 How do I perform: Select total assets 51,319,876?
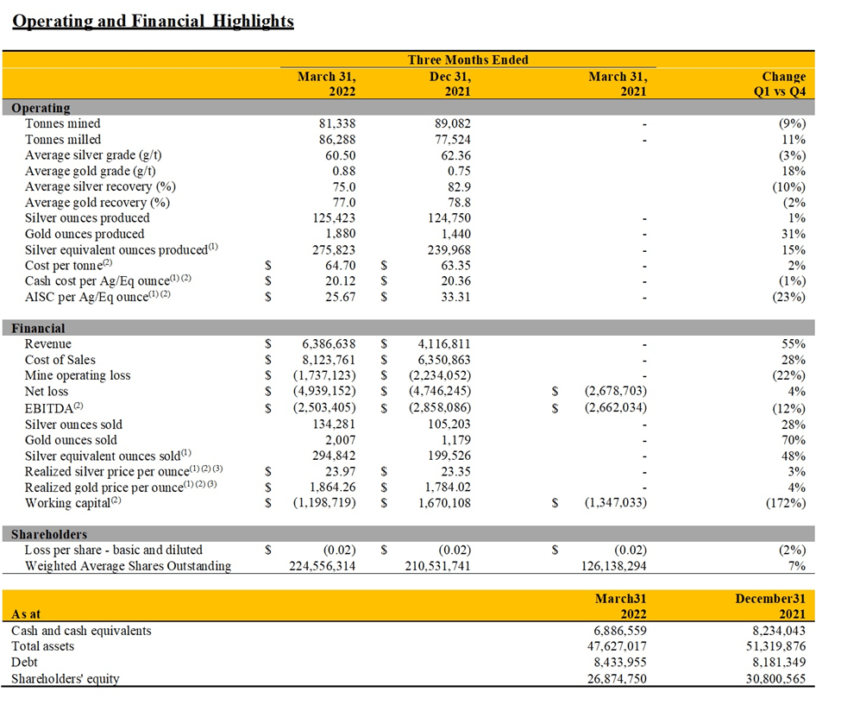coord(775,646)
